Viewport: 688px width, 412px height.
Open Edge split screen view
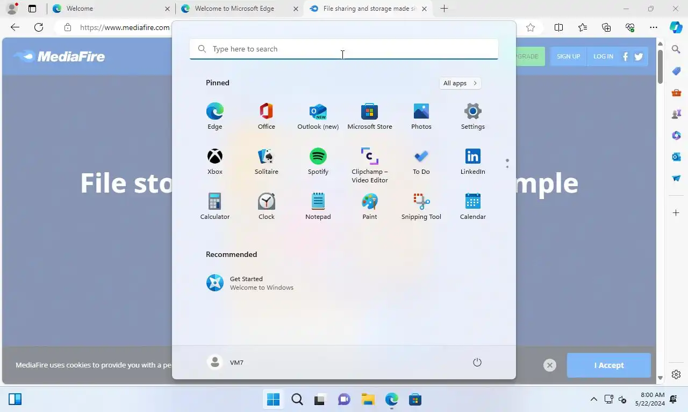coord(558,27)
